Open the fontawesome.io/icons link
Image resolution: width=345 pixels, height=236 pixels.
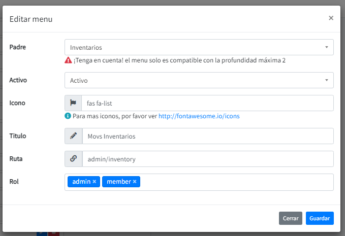click(199, 116)
